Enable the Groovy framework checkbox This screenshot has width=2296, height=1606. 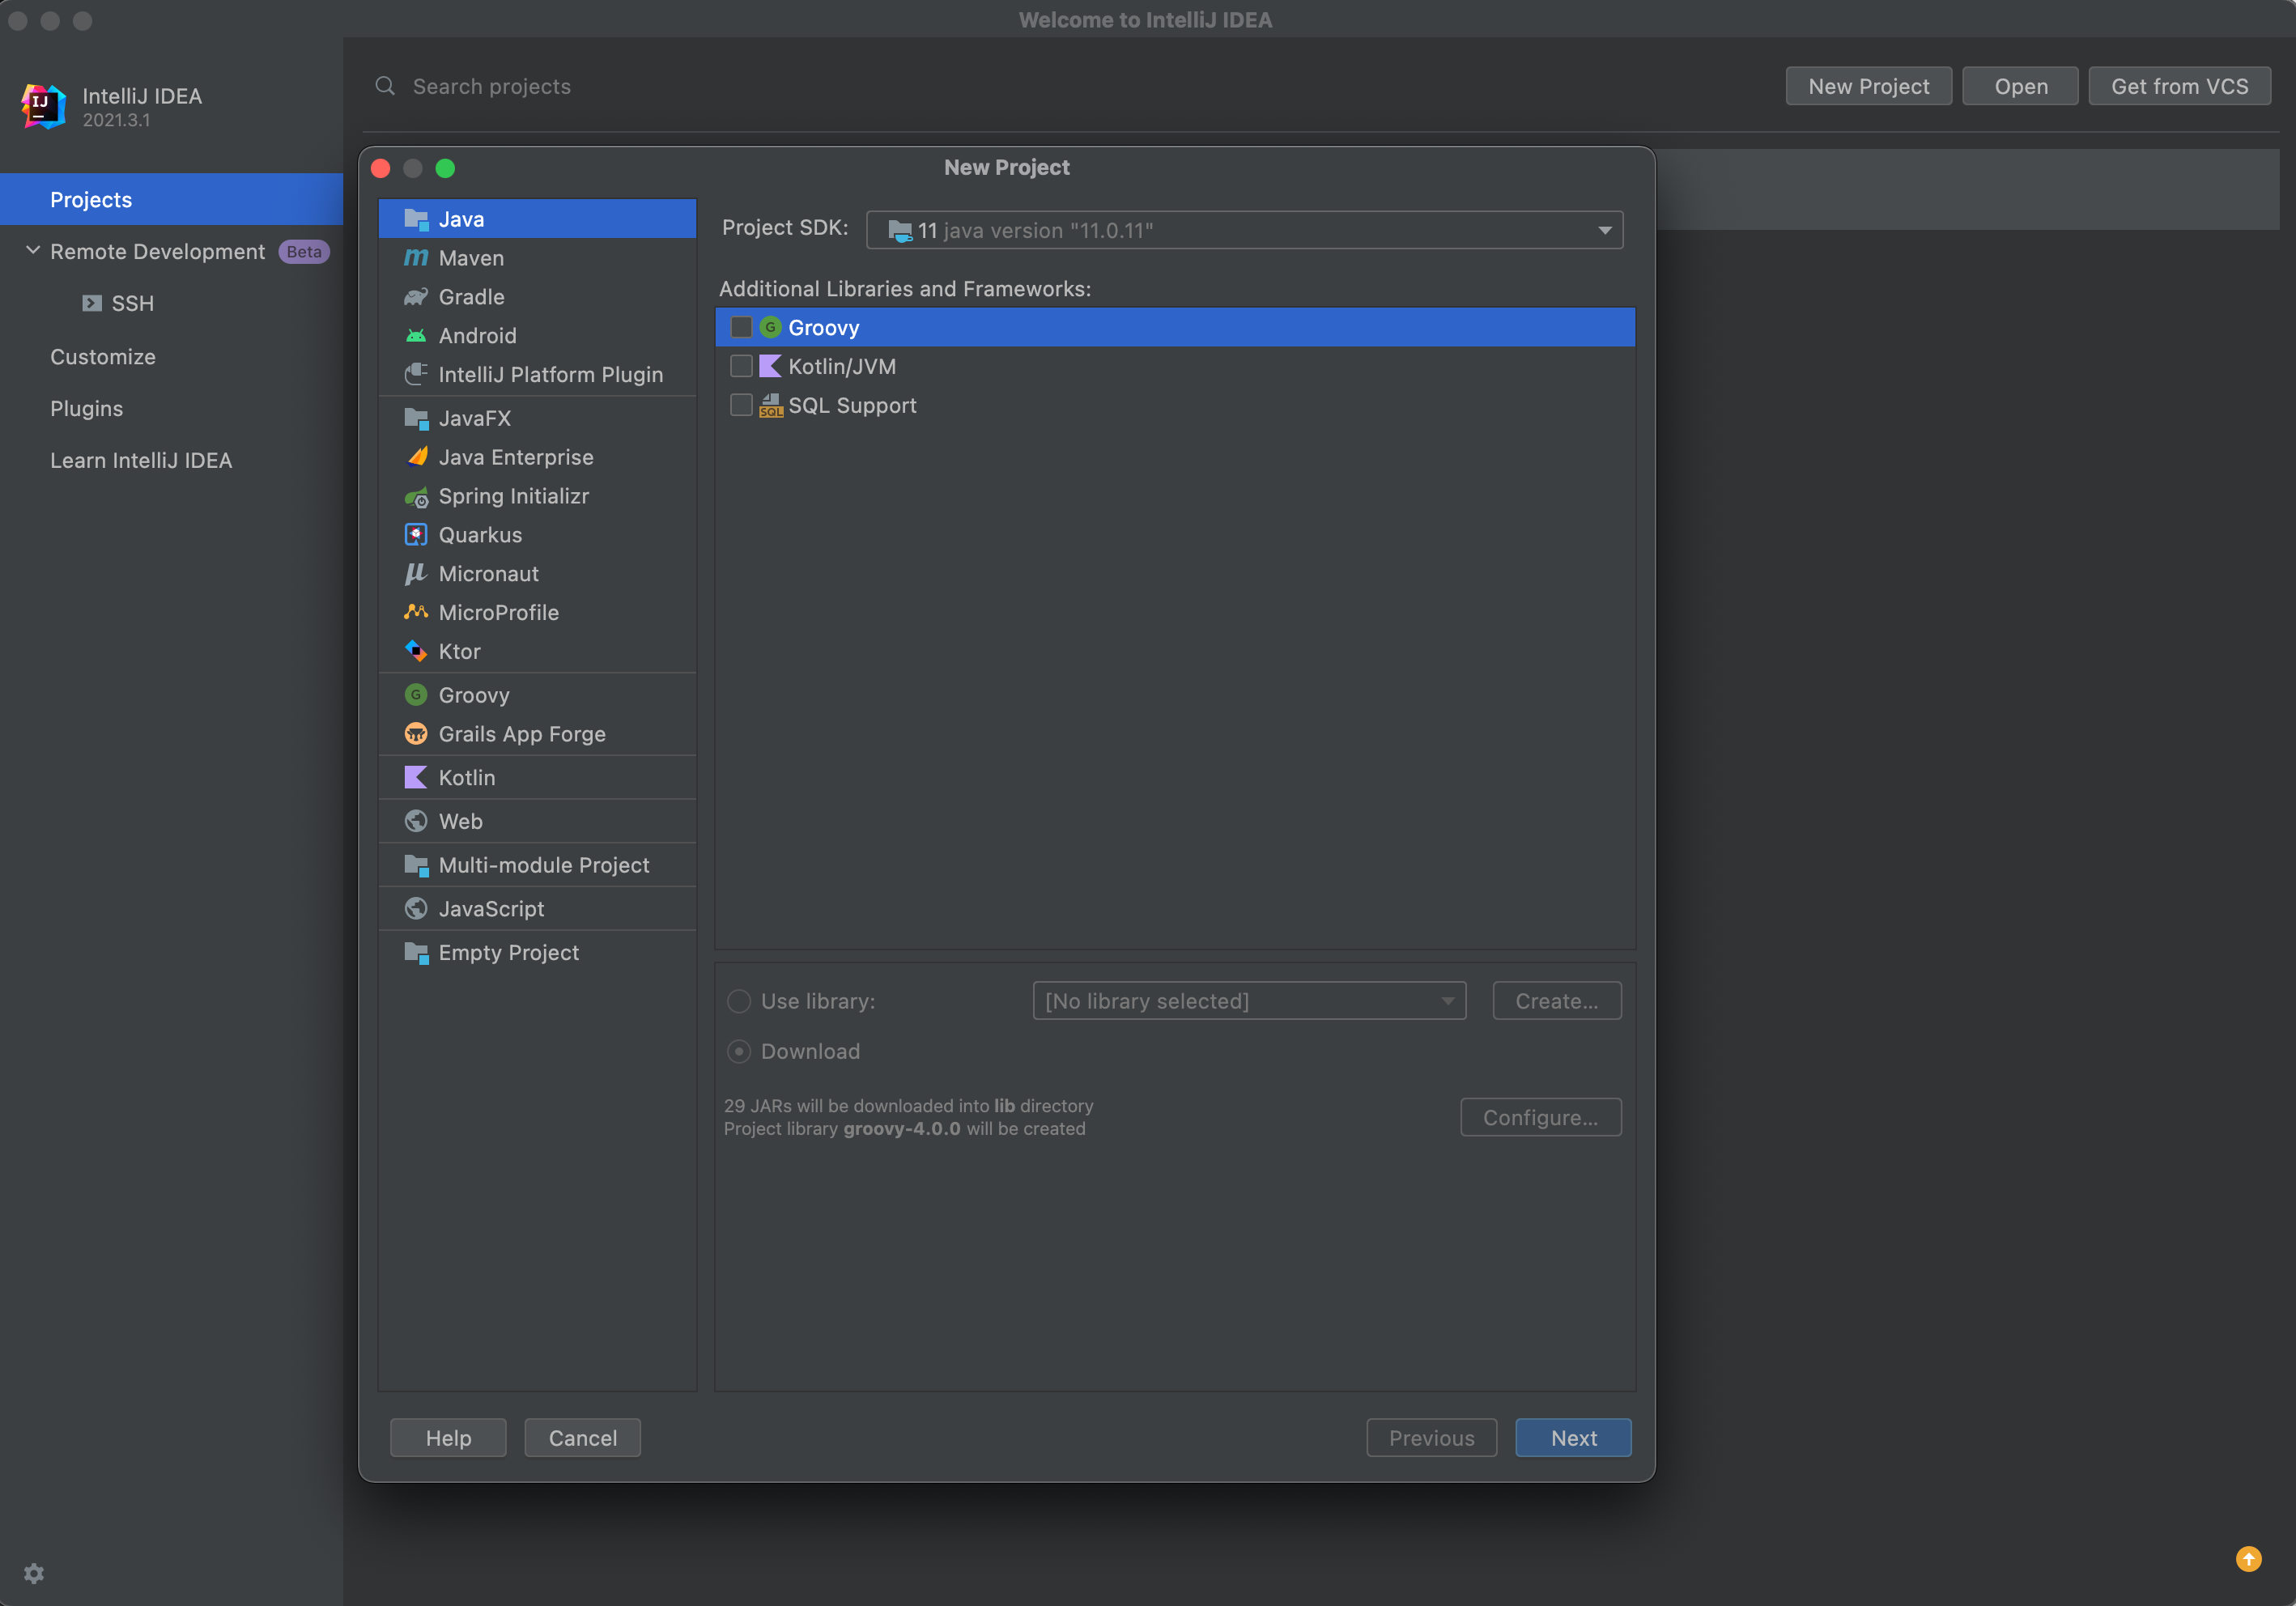pos(741,327)
